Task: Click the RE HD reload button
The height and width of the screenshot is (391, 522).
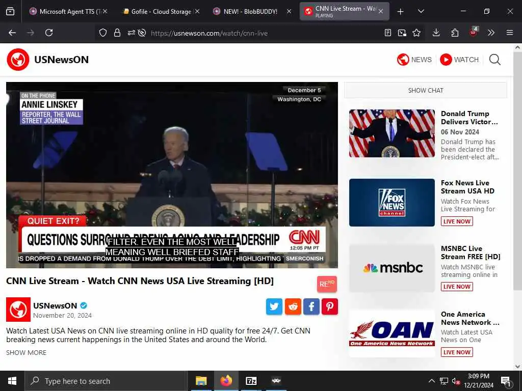Action: coord(327,284)
